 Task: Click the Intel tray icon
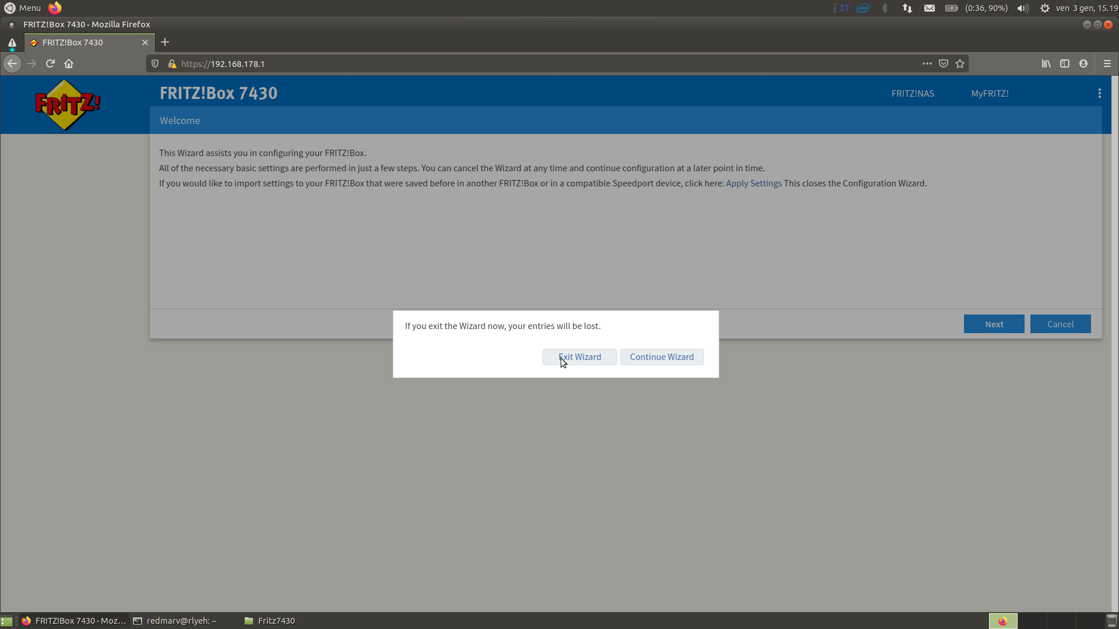tap(863, 8)
